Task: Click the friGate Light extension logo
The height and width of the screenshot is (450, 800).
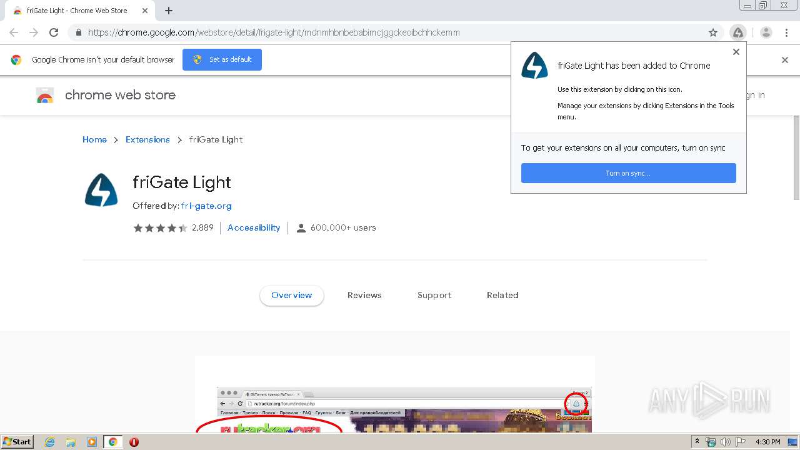Action: pos(101,190)
